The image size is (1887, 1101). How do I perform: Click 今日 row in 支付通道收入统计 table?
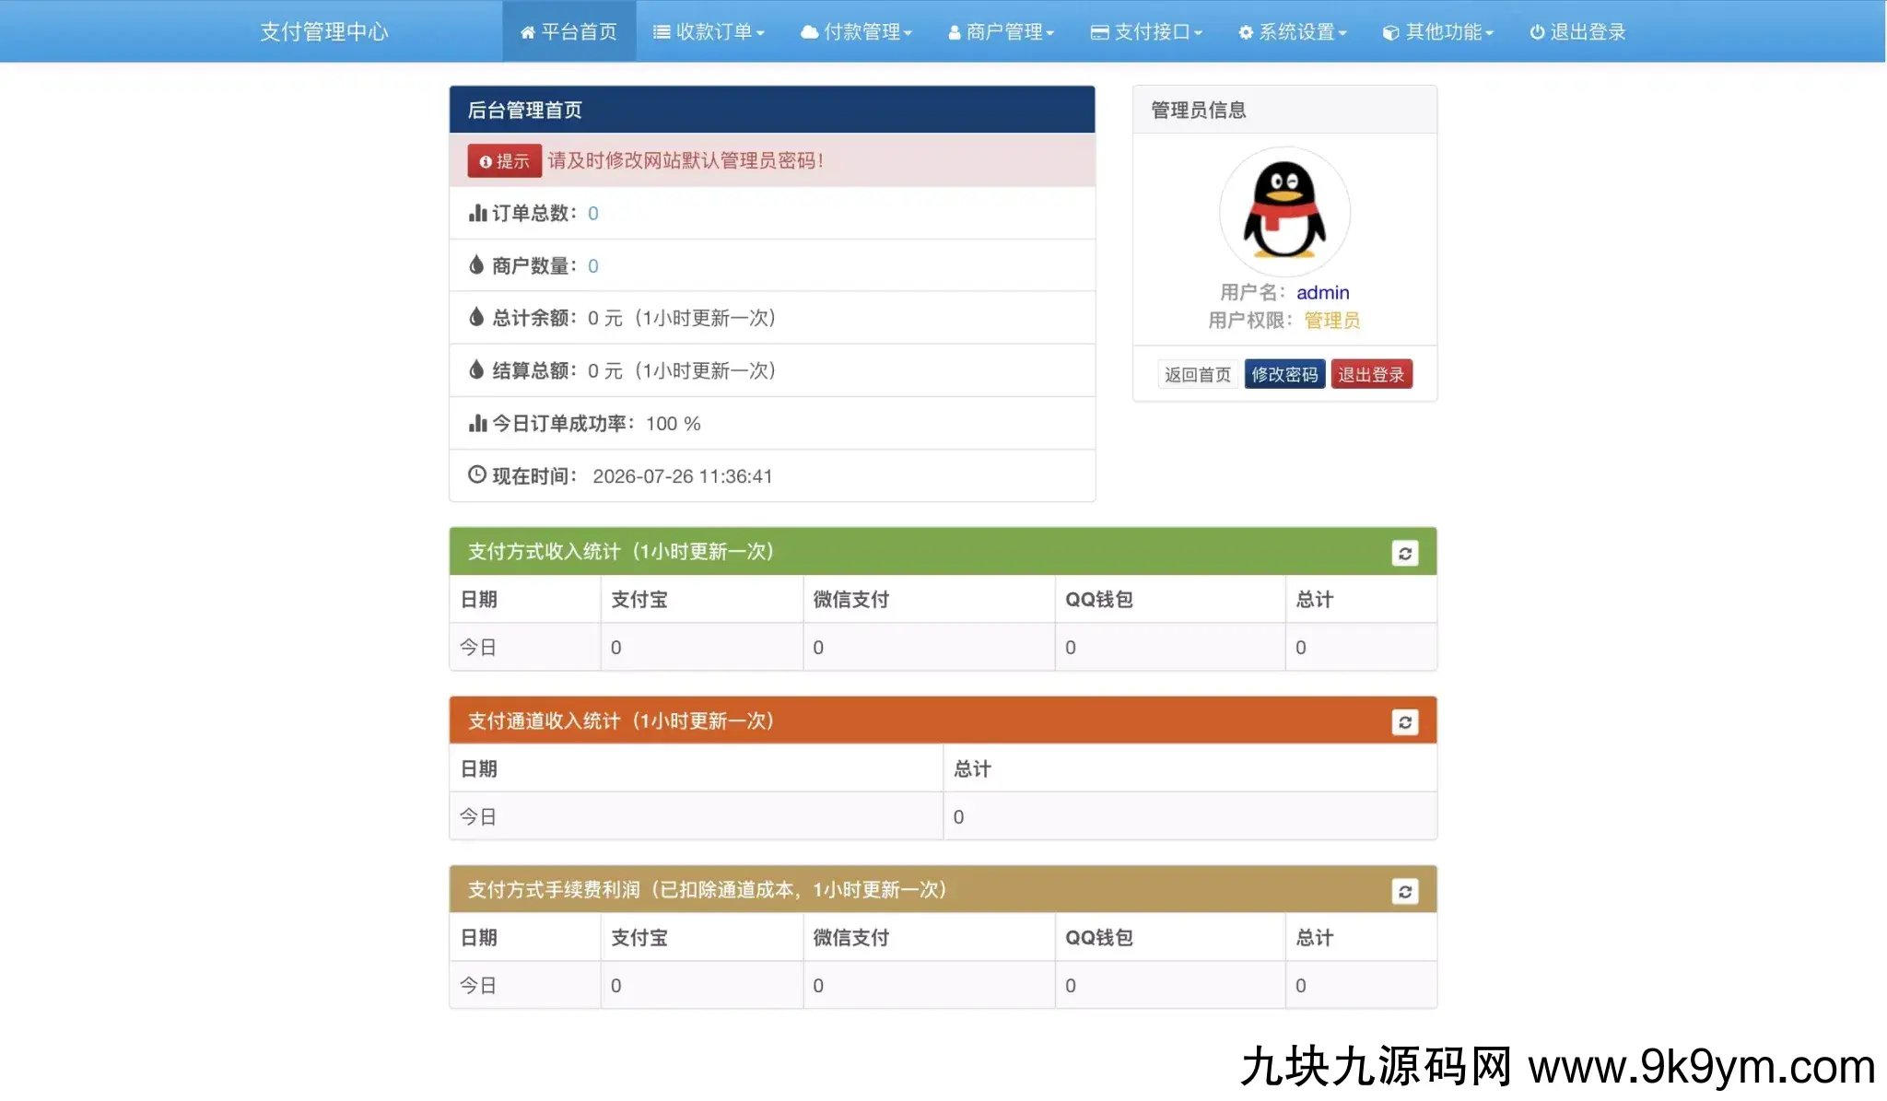[943, 816]
